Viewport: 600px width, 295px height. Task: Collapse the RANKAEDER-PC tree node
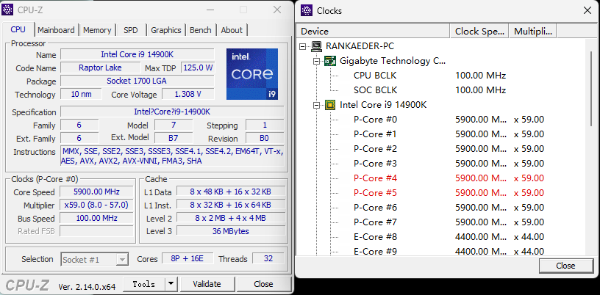[304, 46]
